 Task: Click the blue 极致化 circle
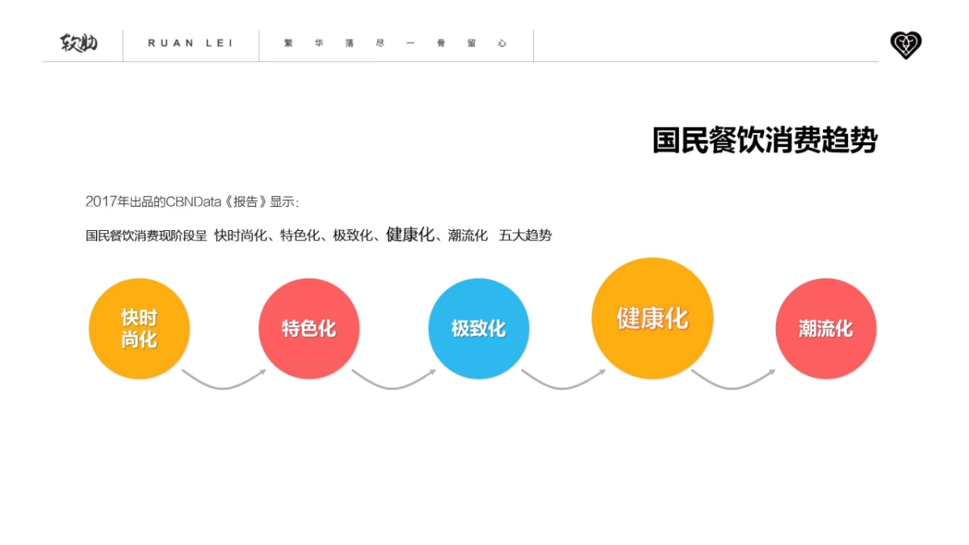click(479, 328)
